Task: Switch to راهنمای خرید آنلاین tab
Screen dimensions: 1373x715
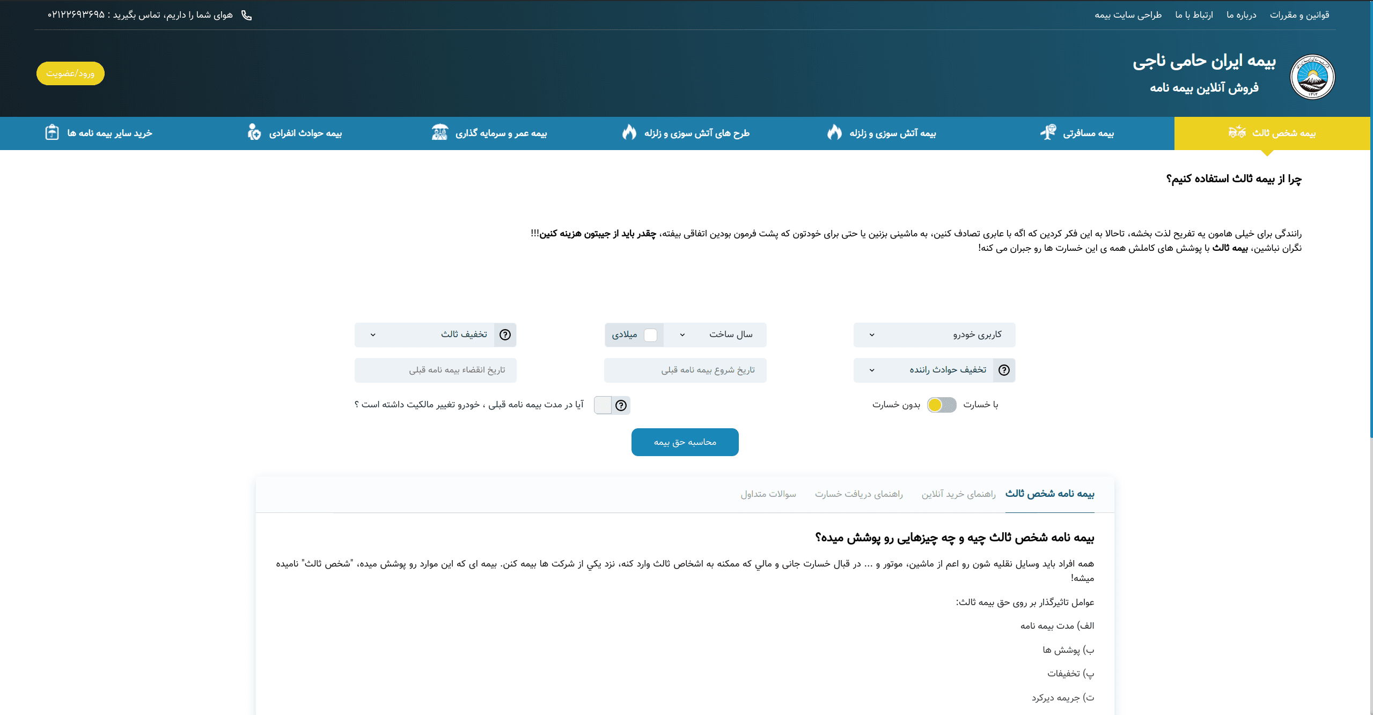Action: [958, 494]
